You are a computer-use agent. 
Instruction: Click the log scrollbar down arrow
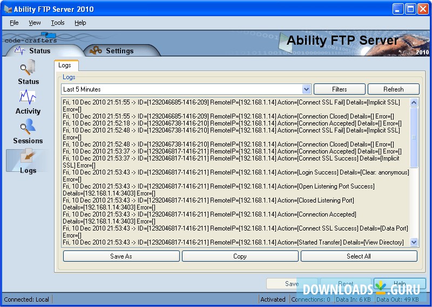click(414, 242)
